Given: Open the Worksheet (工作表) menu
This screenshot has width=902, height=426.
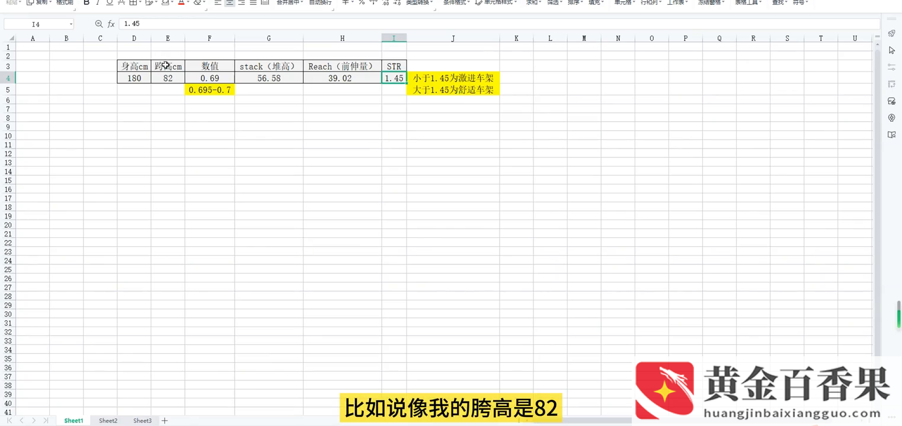Looking at the screenshot, I should 677,2.
